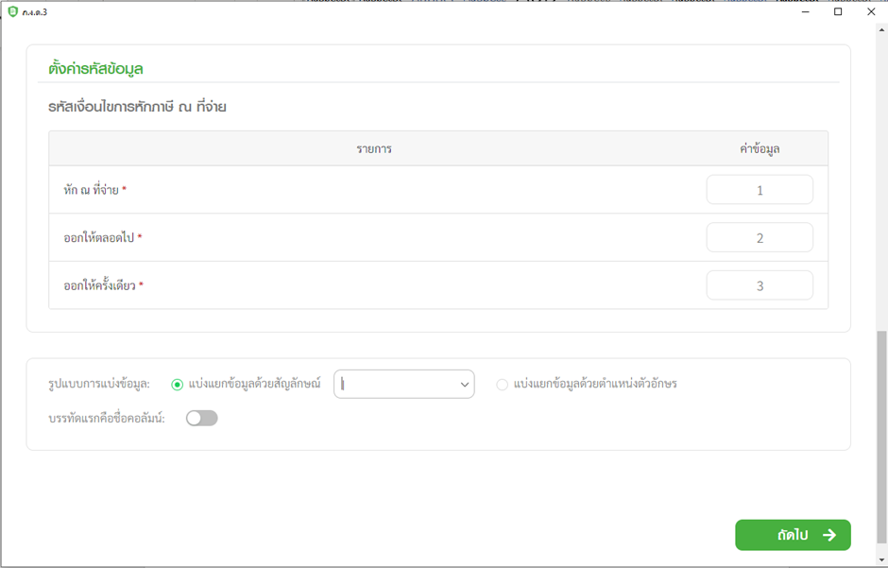This screenshot has height=568, width=888.
Task: Close the ภ.ง.ด.3 window
Action: click(x=871, y=12)
